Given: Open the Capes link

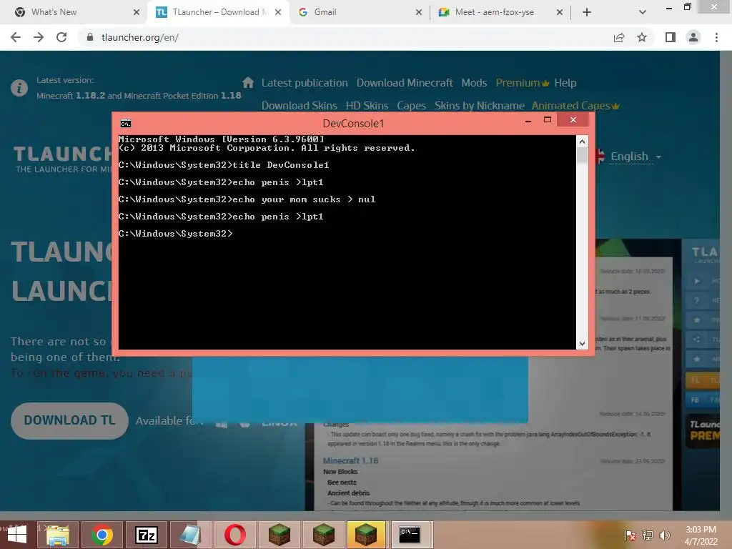Looking at the screenshot, I should pyautogui.click(x=411, y=106).
